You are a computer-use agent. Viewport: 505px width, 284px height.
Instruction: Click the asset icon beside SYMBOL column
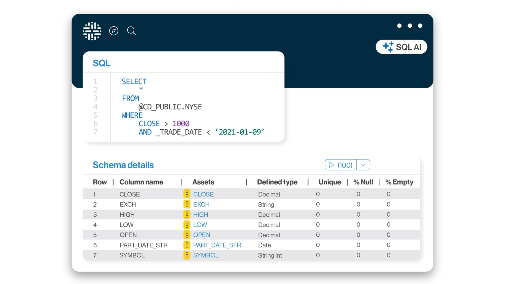click(187, 255)
